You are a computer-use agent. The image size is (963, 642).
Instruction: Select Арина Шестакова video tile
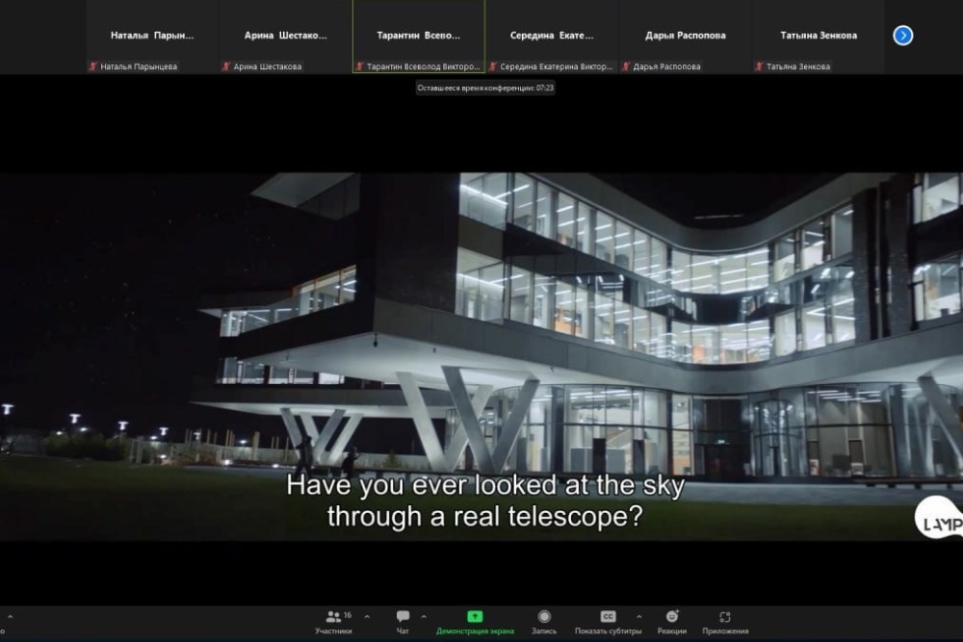(x=285, y=36)
